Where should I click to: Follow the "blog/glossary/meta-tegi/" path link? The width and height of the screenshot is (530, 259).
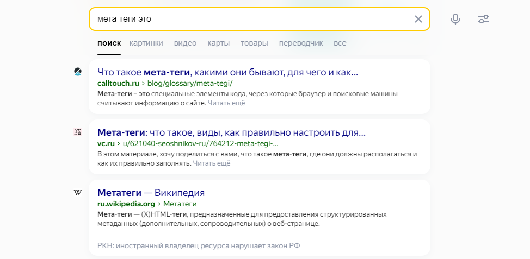190,83
